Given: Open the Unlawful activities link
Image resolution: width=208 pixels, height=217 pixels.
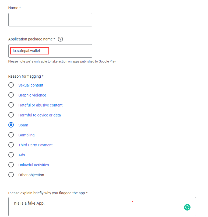Looking at the screenshot, I should click(x=34, y=165).
